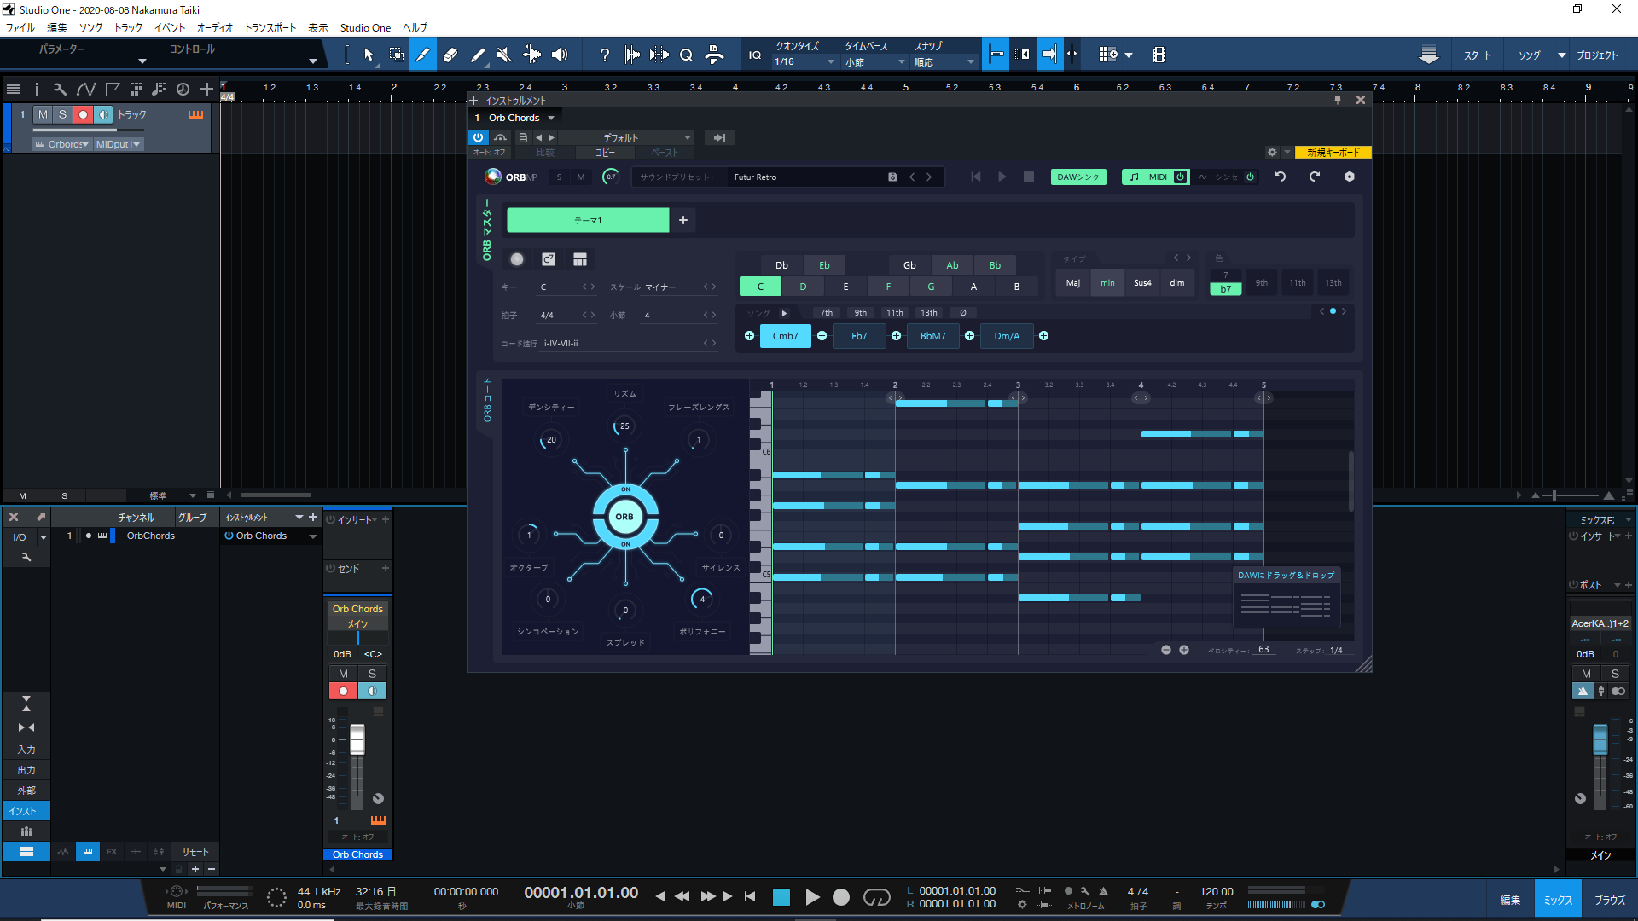The image size is (1638, 921).
Task: Open ORB plugin settings hexagon icon
Action: pyautogui.click(x=1350, y=177)
